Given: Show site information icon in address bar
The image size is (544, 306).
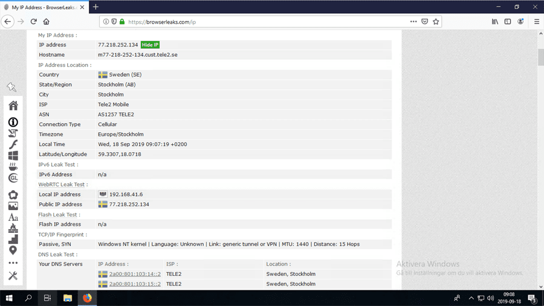Looking at the screenshot, I should coord(106,22).
